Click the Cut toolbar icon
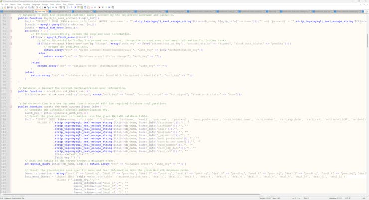This screenshot has height=200, width=369. point(26,7)
